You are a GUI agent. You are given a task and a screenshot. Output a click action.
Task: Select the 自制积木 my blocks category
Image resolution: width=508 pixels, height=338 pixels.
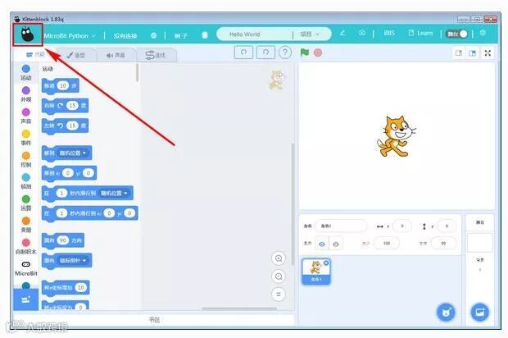pos(26,246)
